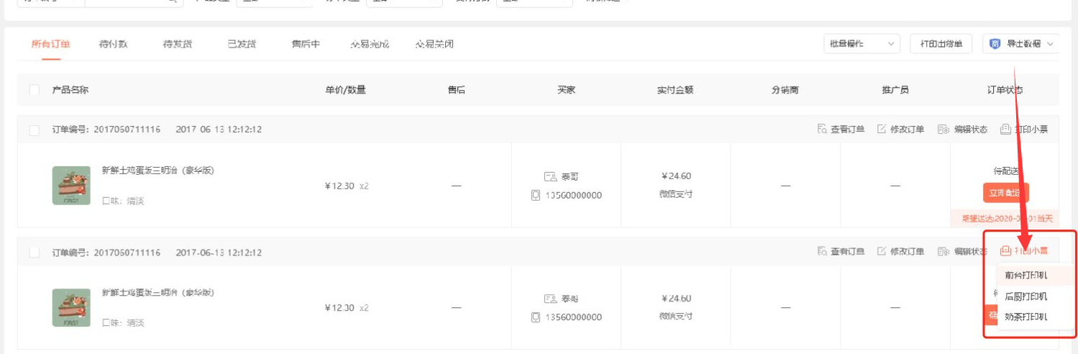1078x354 pixels.
Task: Click phone icon beside 13560000000 in second order
Action: [x=536, y=317]
